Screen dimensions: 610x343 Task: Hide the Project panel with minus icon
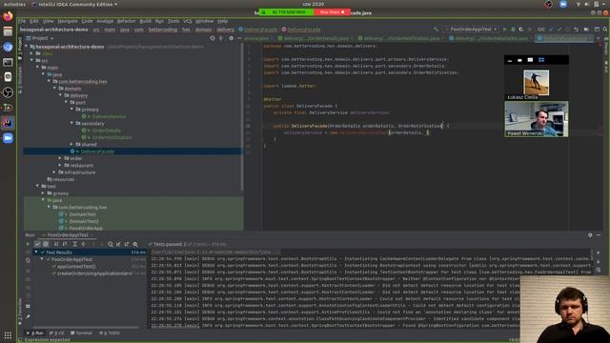(x=239, y=38)
